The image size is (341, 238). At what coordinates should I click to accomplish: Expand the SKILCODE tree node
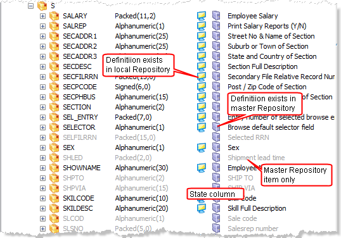pos(42,199)
